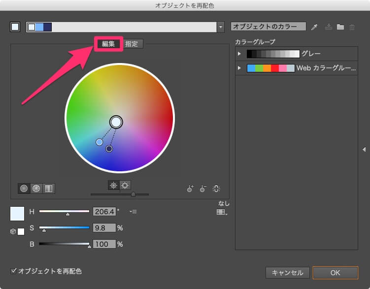The width and height of the screenshot is (370, 289).
Task: Click the add color tool icon
Action: (190, 189)
